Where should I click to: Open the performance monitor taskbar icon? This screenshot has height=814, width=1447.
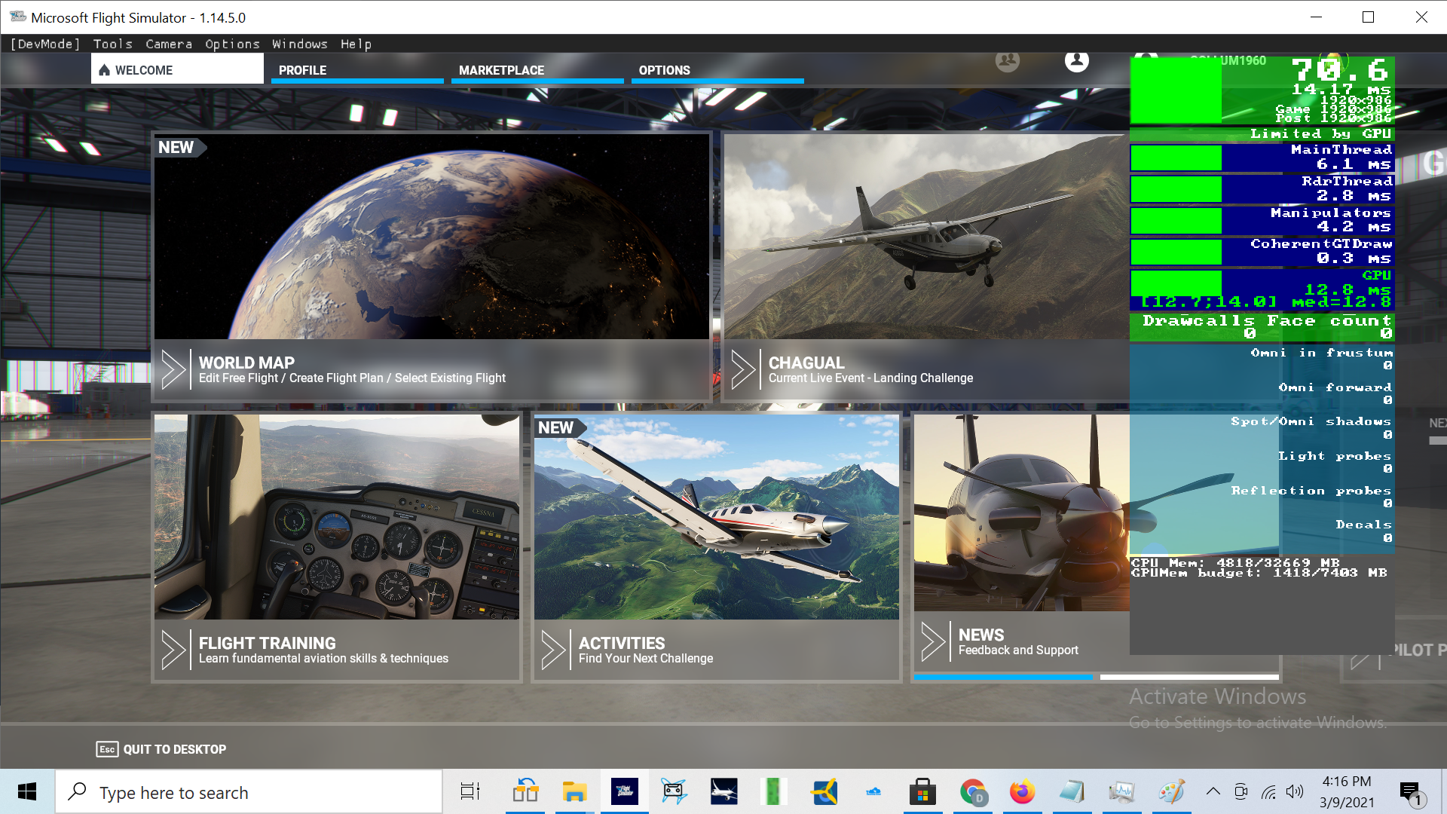coord(1121,791)
